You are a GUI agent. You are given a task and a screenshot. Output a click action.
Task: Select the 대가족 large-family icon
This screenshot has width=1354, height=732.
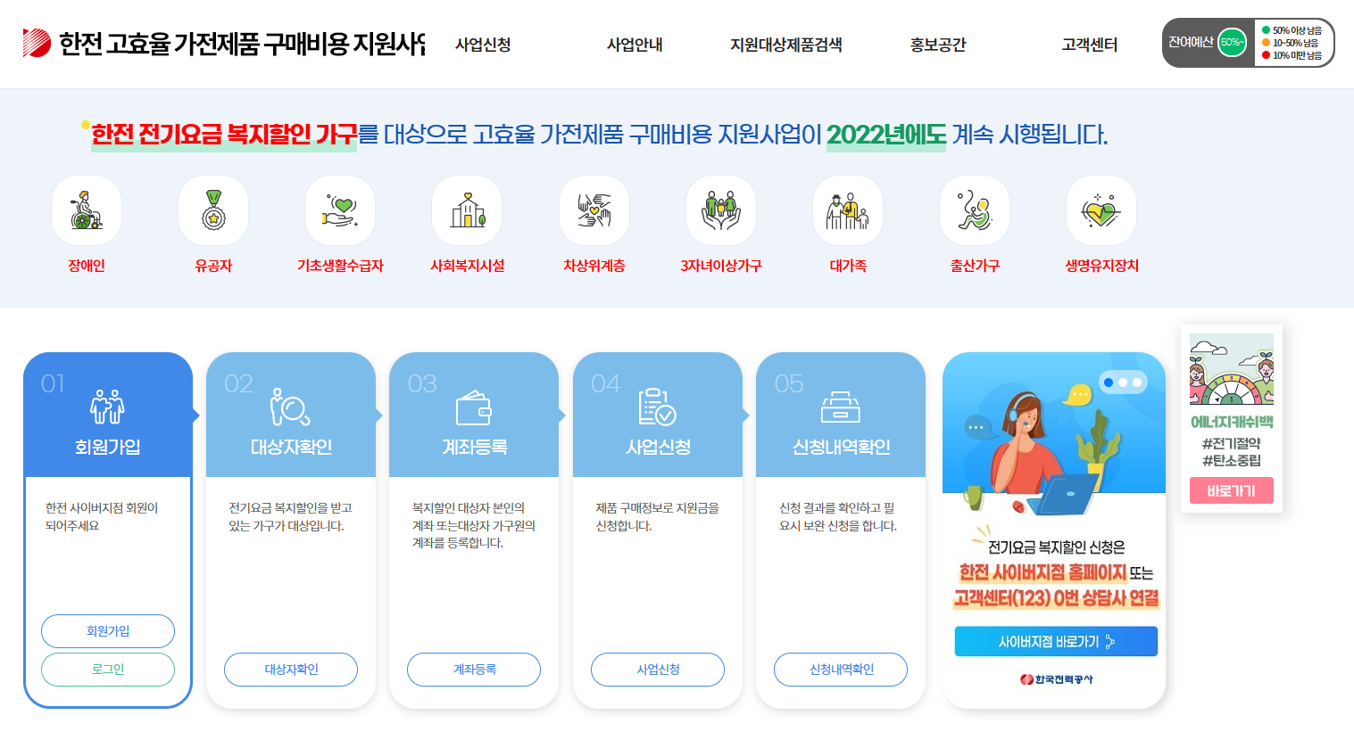[x=847, y=210]
